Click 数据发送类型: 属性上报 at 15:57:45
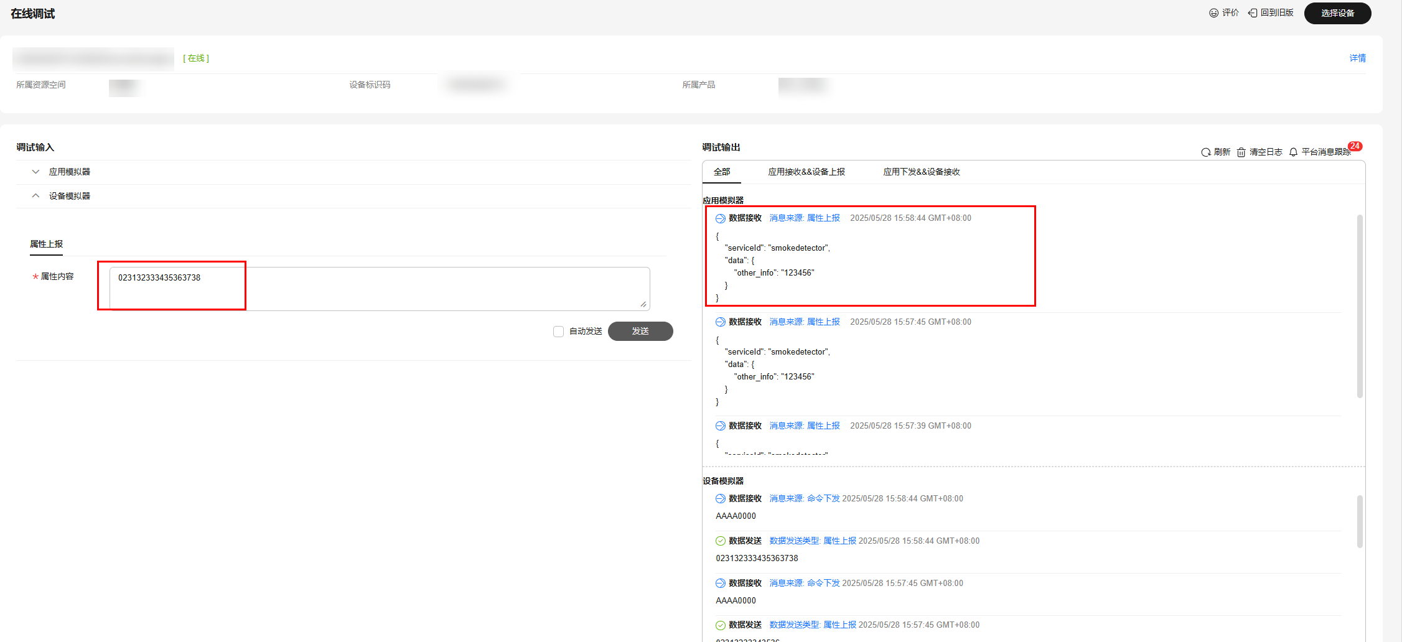Screen dimensions: 1402x642 (x=813, y=625)
